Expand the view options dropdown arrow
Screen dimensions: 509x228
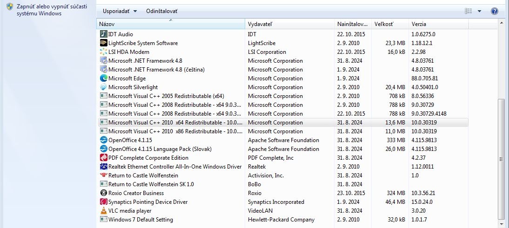(x=479, y=11)
